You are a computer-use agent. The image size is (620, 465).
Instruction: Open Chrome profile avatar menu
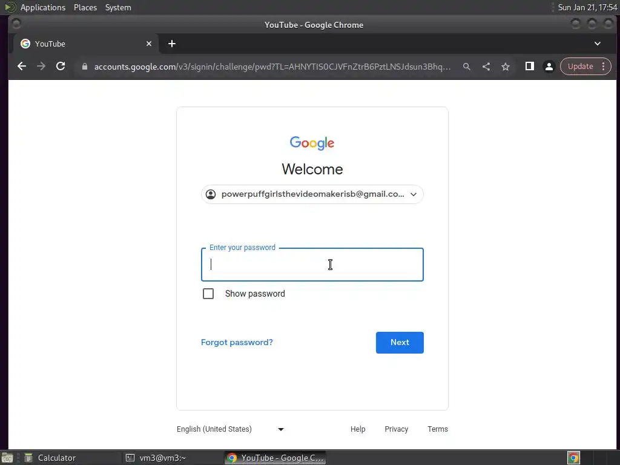549,67
